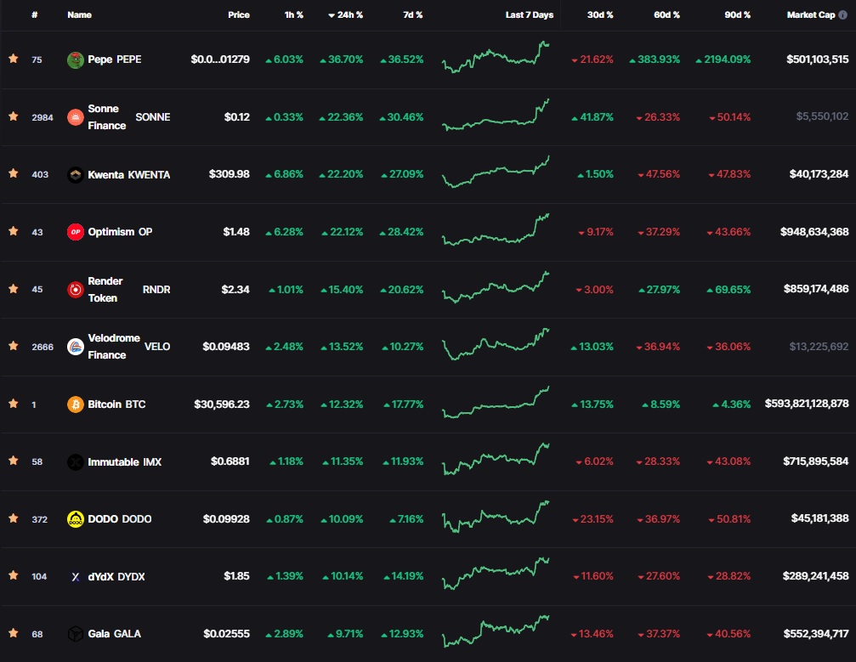Sort by the Market Cap column header

[811, 14]
